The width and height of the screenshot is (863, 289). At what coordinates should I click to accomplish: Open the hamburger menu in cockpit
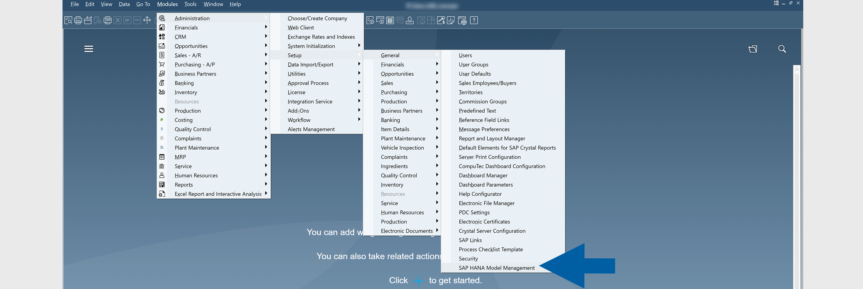(x=89, y=49)
